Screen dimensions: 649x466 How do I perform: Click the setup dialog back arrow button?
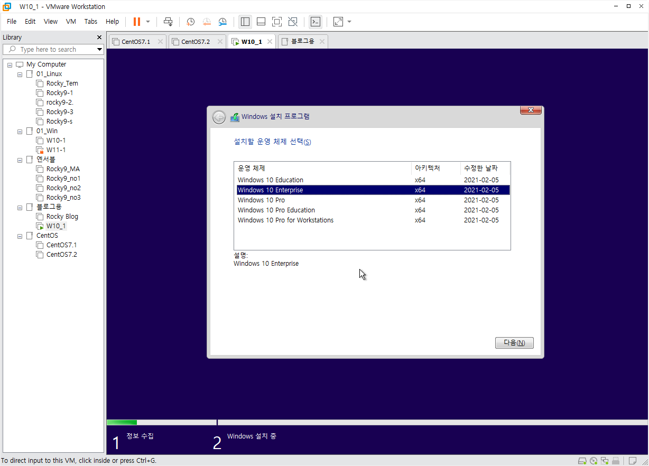219,117
